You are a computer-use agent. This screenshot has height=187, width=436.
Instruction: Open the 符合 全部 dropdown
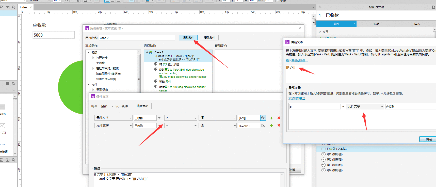[107, 106]
